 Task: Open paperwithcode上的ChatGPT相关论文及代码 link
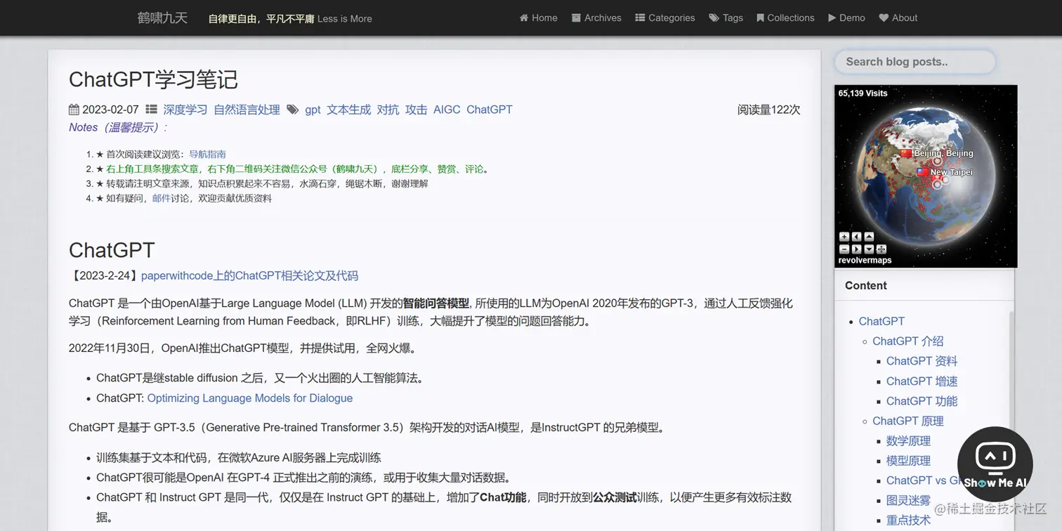(x=249, y=275)
